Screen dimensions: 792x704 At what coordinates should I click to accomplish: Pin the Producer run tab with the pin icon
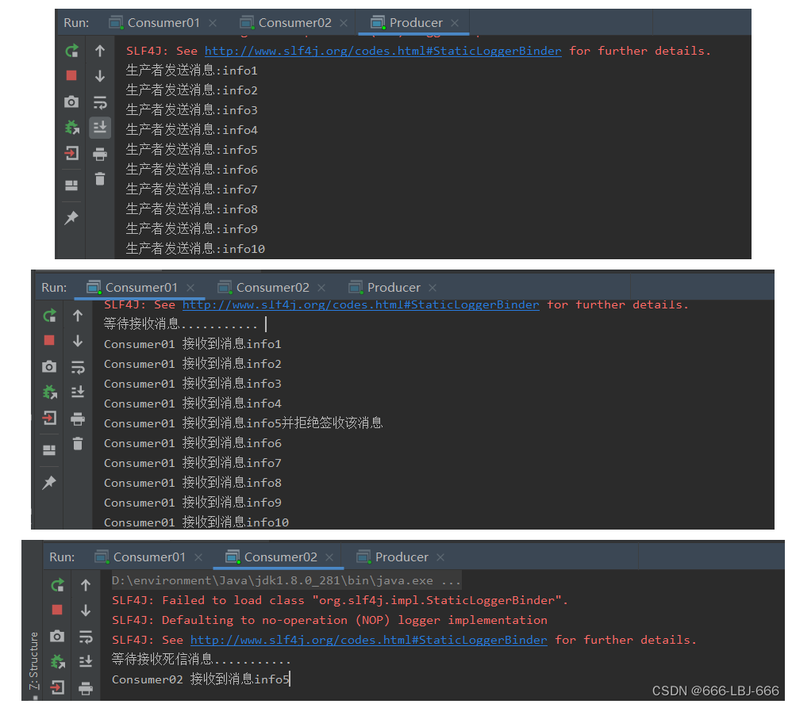point(71,217)
